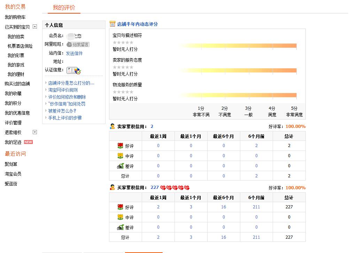Open the 发送信件 link
The image size is (350, 253).
point(74,53)
